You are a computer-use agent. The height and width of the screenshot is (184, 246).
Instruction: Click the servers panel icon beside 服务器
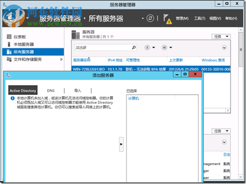pyautogui.click(x=76, y=34)
